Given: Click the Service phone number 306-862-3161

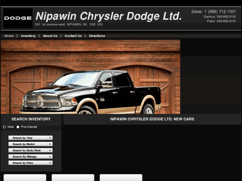Looking at the screenshot, I should pyautogui.click(x=226, y=17).
